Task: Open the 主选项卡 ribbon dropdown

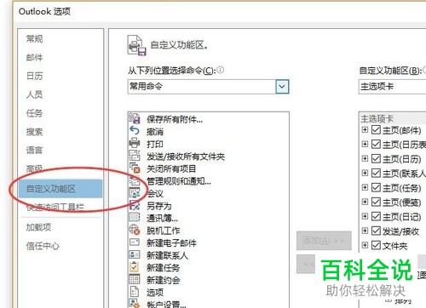Action: [x=392, y=87]
